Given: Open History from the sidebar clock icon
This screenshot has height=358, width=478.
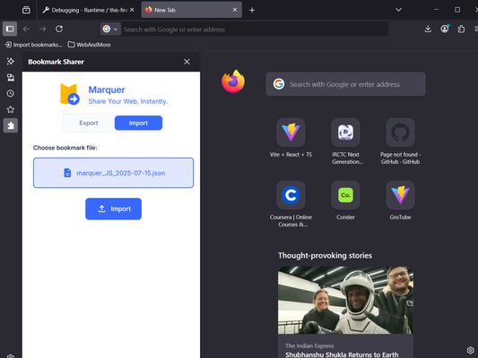Looking at the screenshot, I should (11, 93).
